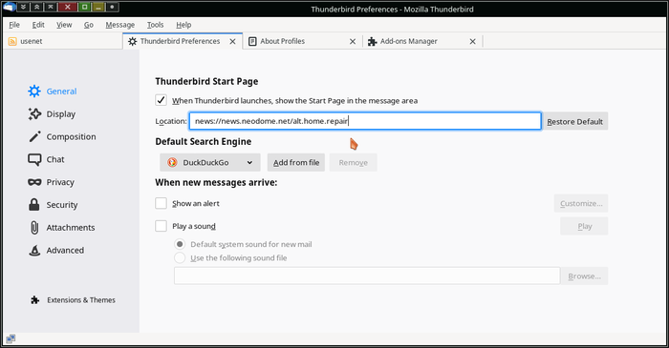Click the Add-ons Manager tab puzzle icon

(x=372, y=41)
